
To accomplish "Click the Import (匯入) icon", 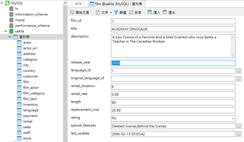I will click(150, 13).
